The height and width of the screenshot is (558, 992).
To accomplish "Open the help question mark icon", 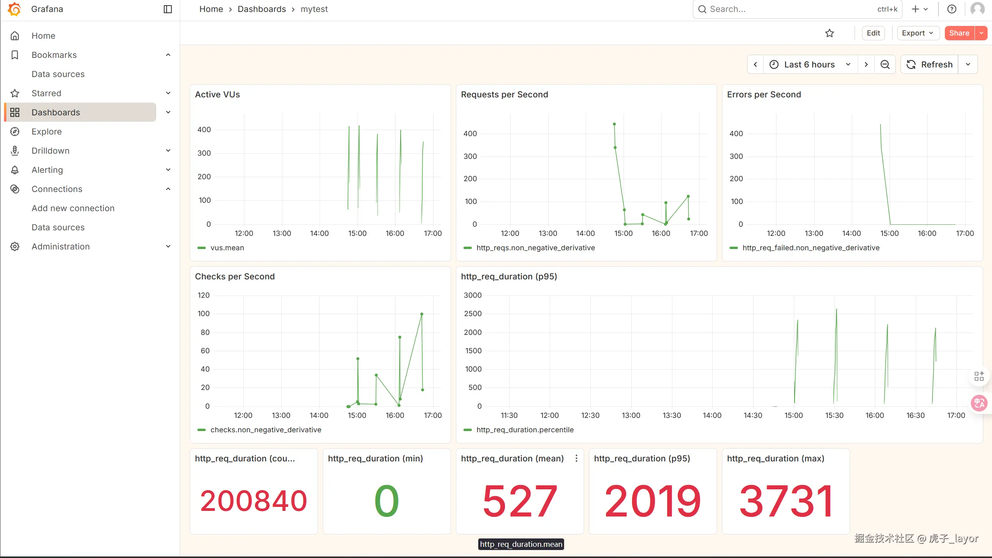I will point(952,9).
